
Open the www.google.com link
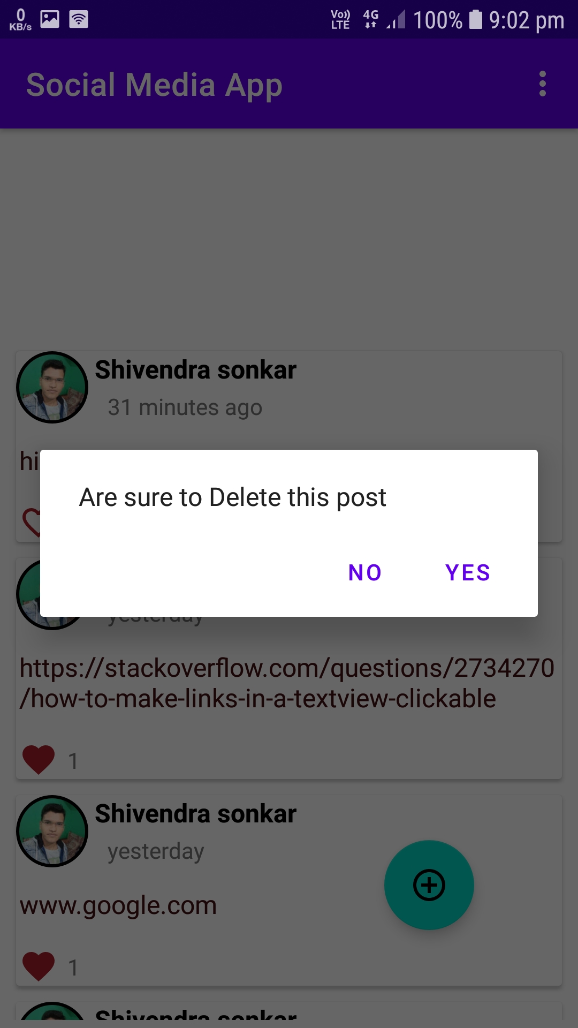(x=118, y=905)
